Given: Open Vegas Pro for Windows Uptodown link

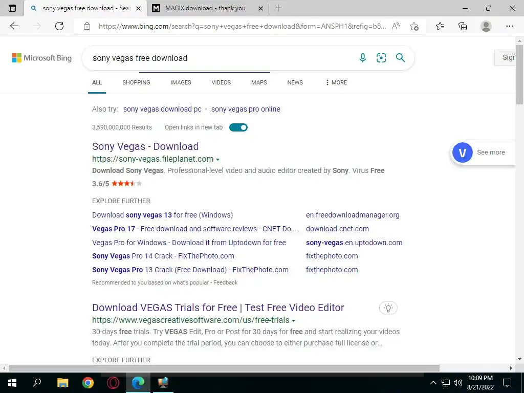Looking at the screenshot, I should pyautogui.click(x=189, y=243).
